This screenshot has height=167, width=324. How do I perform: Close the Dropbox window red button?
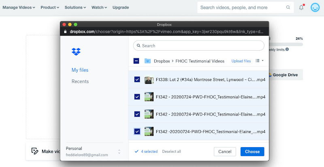point(64,25)
